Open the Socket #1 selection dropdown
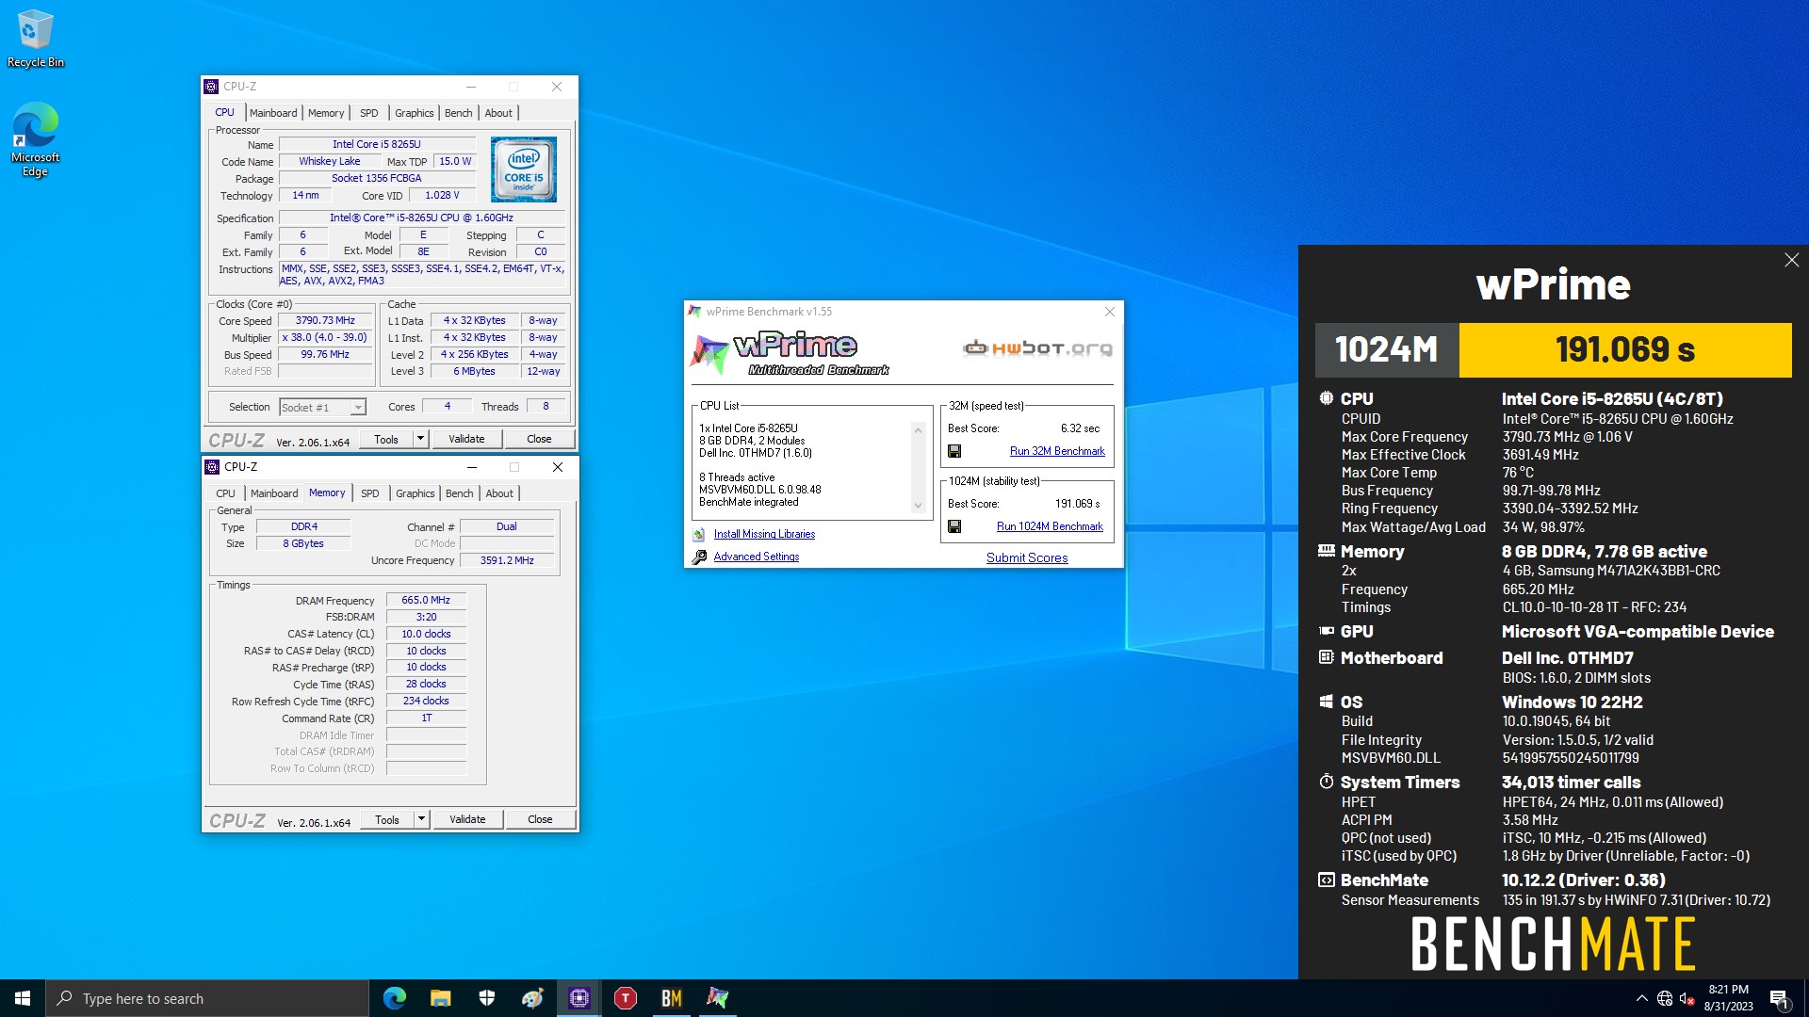This screenshot has width=1809, height=1017. (358, 408)
